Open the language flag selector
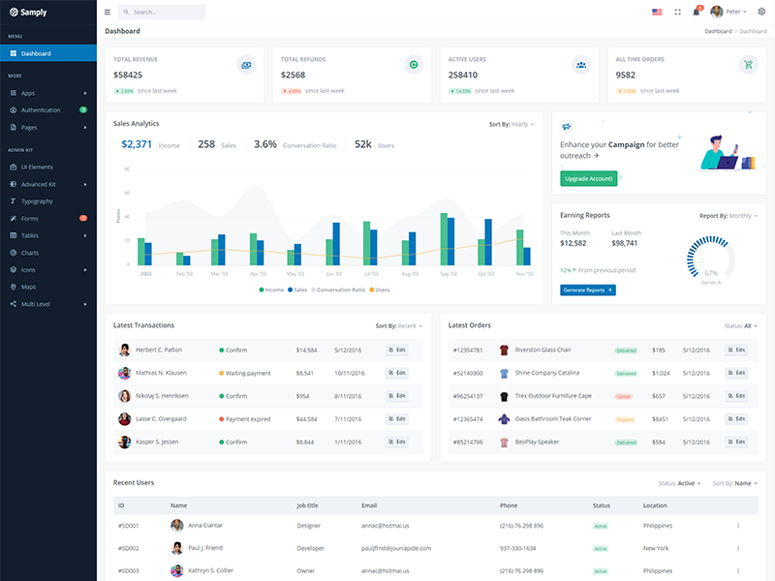Image resolution: width=775 pixels, height=581 pixels. pos(657,12)
